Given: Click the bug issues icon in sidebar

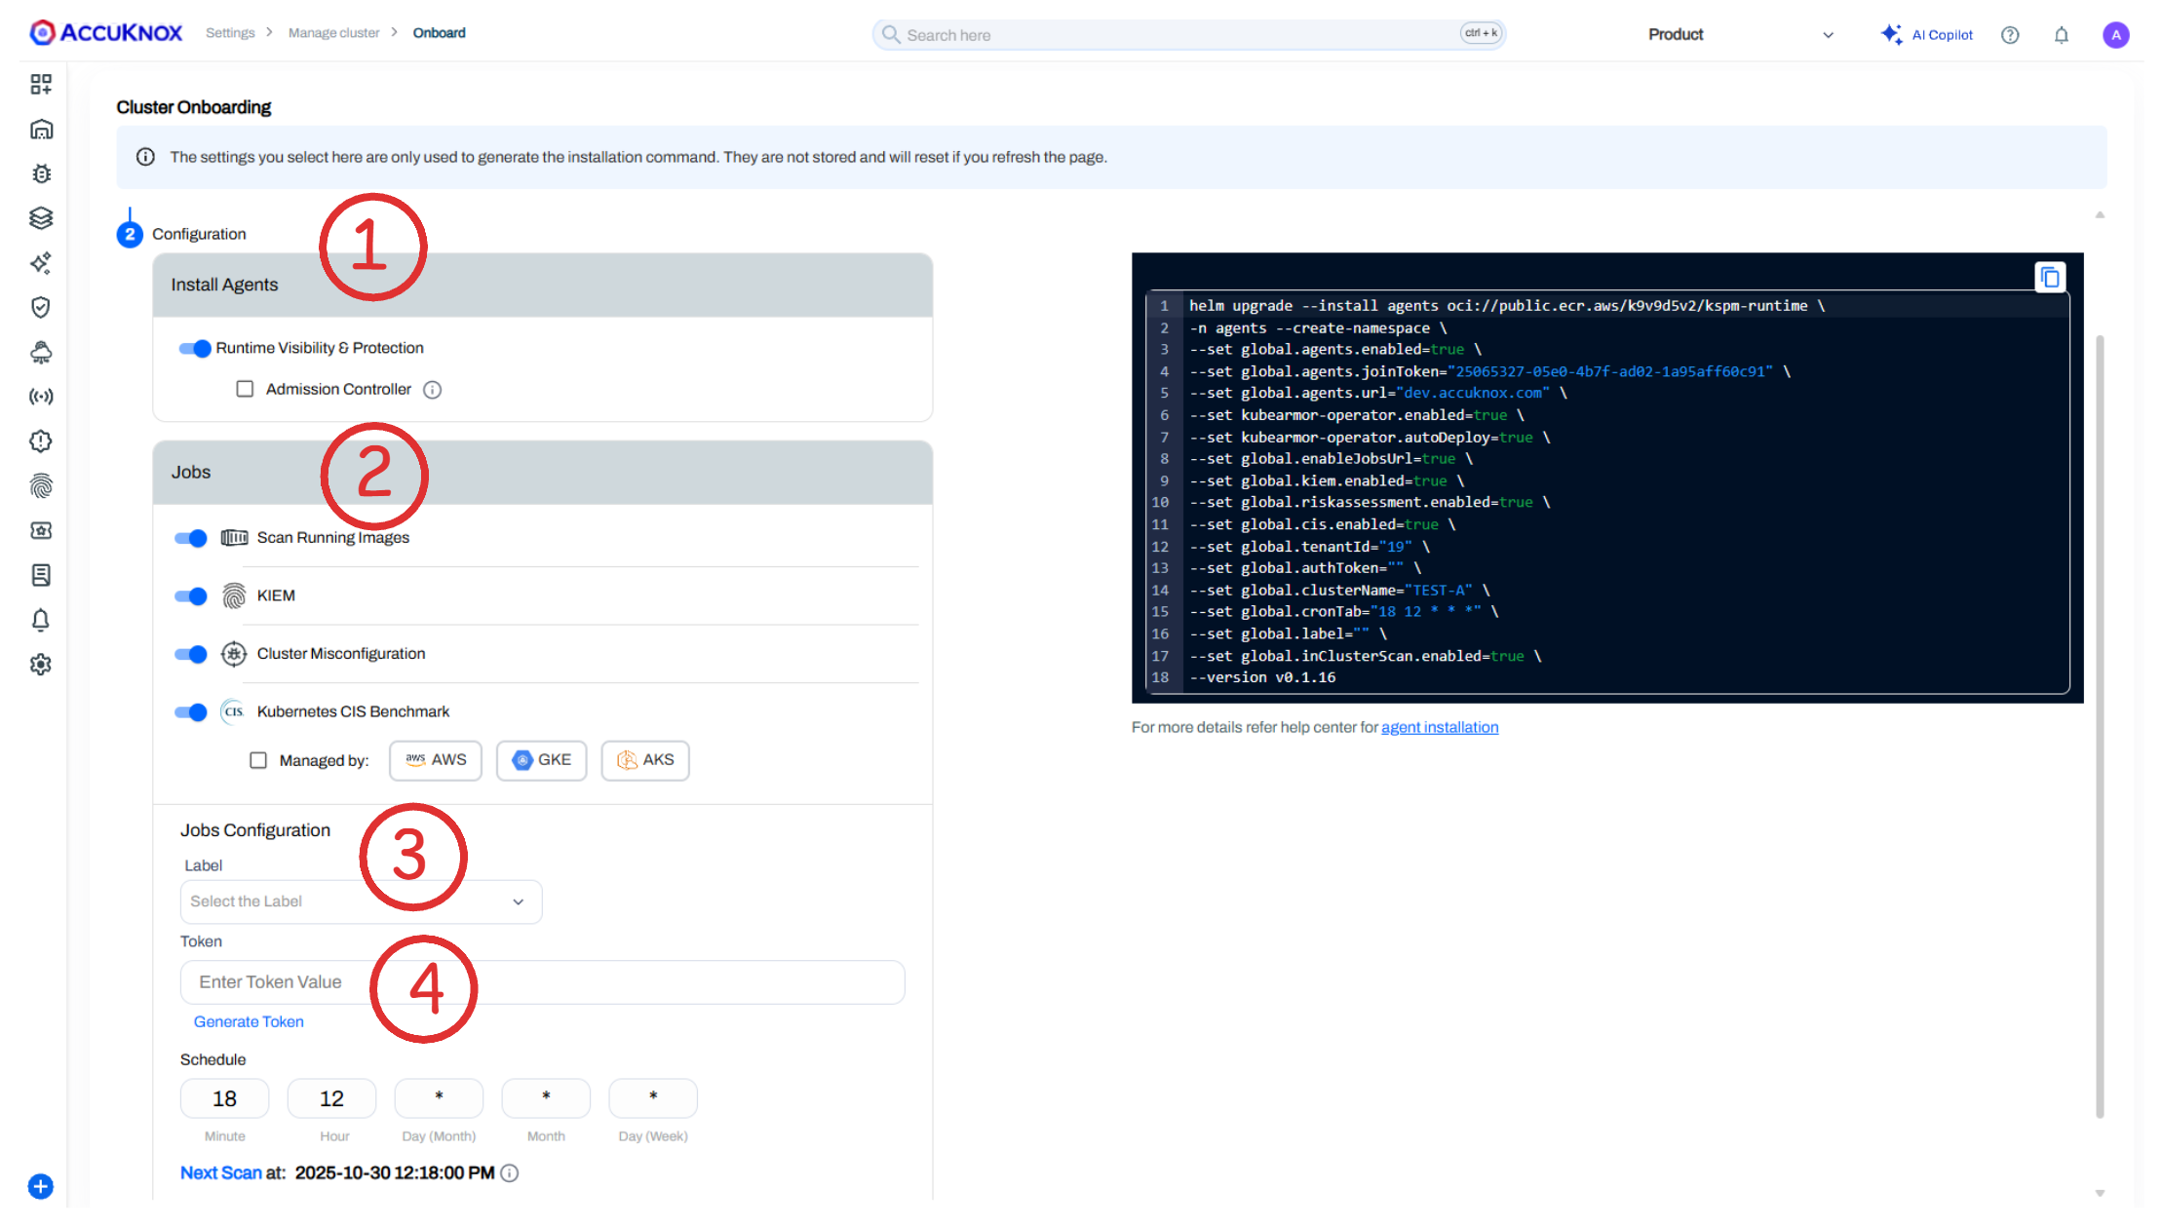Looking at the screenshot, I should [x=41, y=173].
